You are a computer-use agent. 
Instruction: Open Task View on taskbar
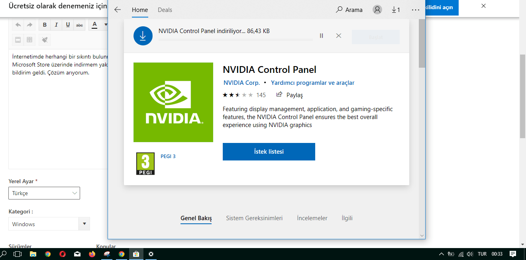[x=18, y=254]
